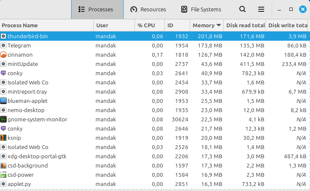Click the 487,4 kB disk write value
310x191 pixels.
click(295, 157)
